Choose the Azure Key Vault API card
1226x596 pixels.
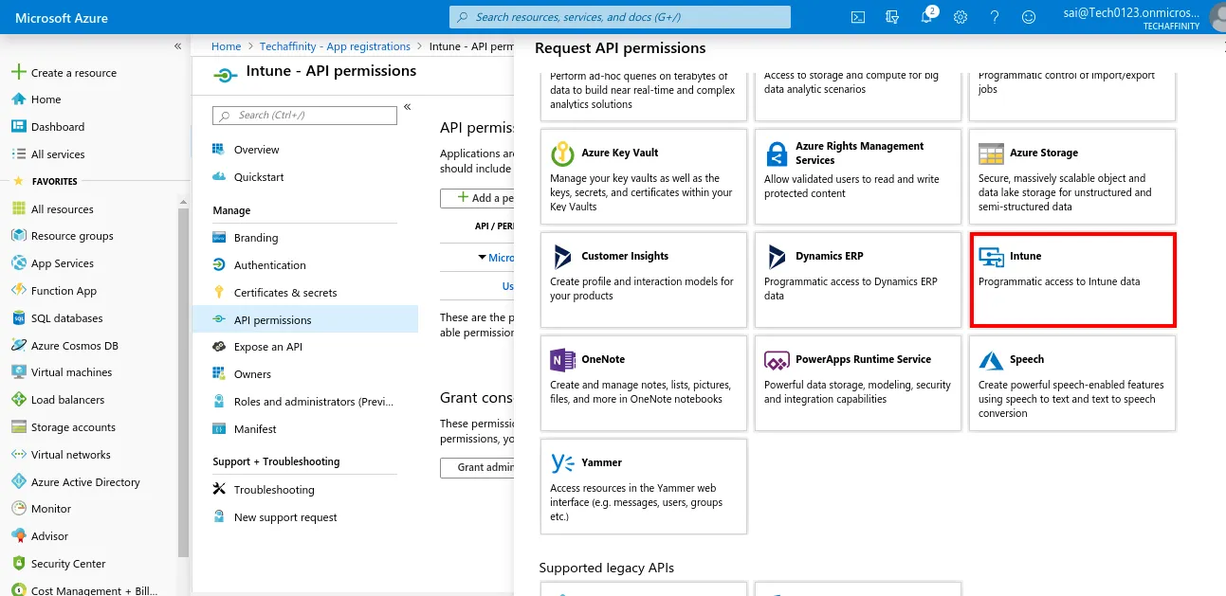(x=644, y=177)
